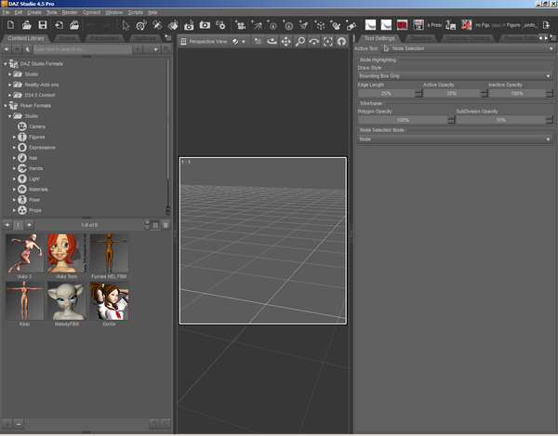This screenshot has width=558, height=436.
Task: Click the Render camera icon in toolbar
Action: (x=205, y=25)
